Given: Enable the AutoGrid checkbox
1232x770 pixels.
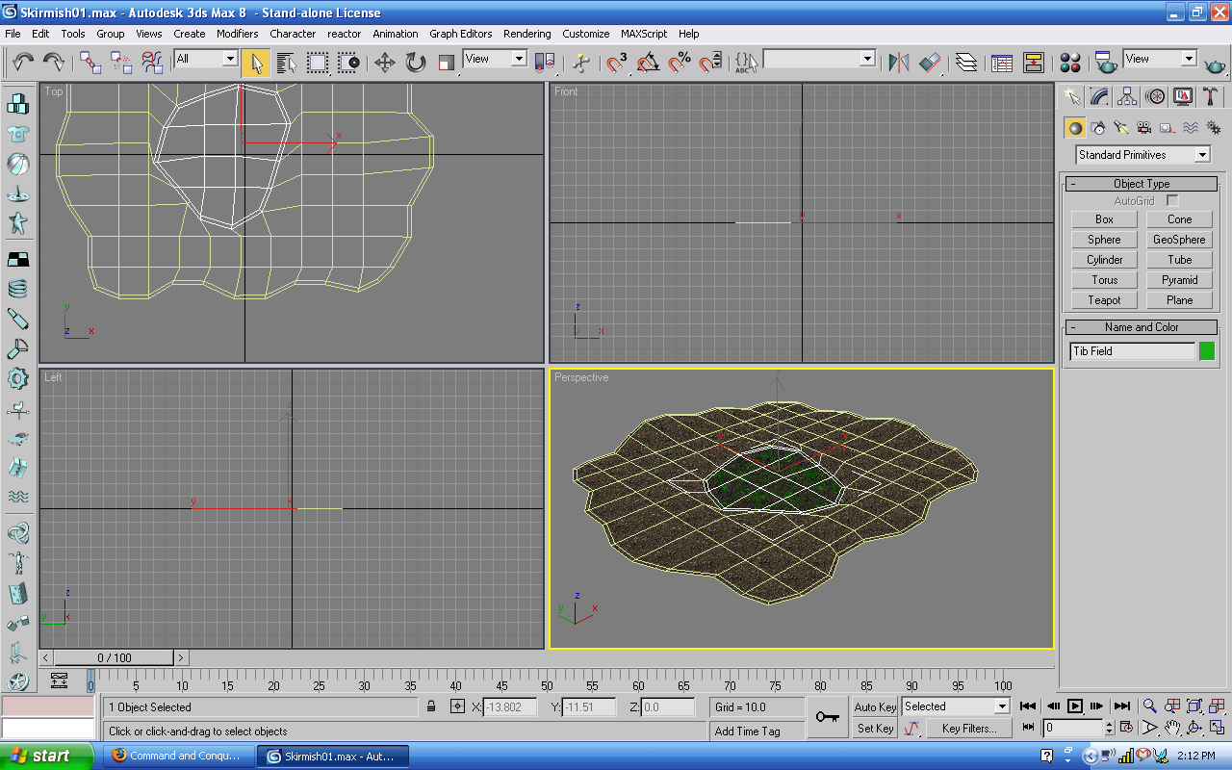Looking at the screenshot, I should click(1172, 201).
